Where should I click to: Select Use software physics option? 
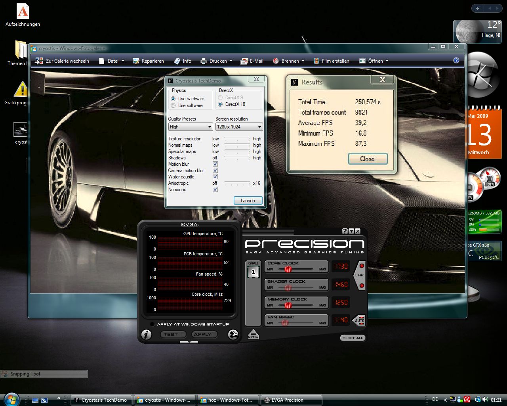pos(173,105)
